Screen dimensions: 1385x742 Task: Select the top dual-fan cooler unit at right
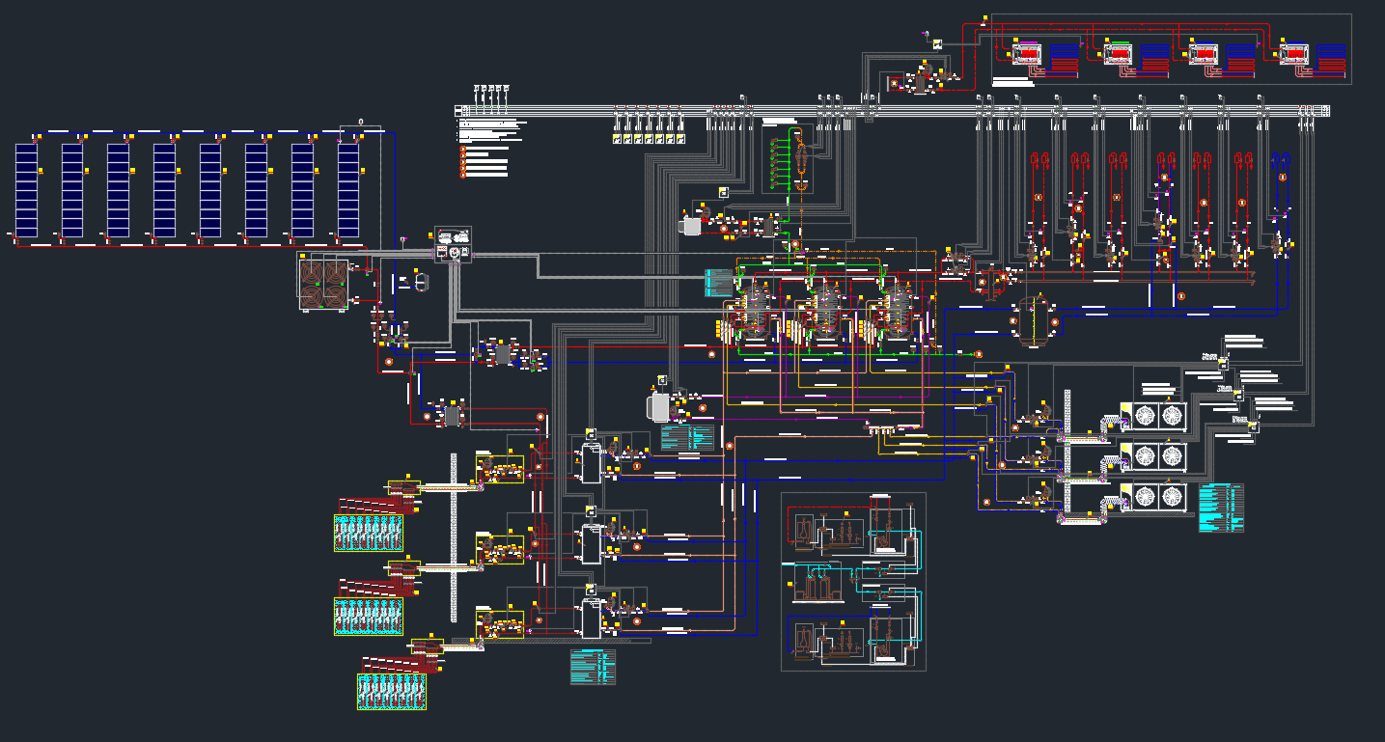(1158, 415)
